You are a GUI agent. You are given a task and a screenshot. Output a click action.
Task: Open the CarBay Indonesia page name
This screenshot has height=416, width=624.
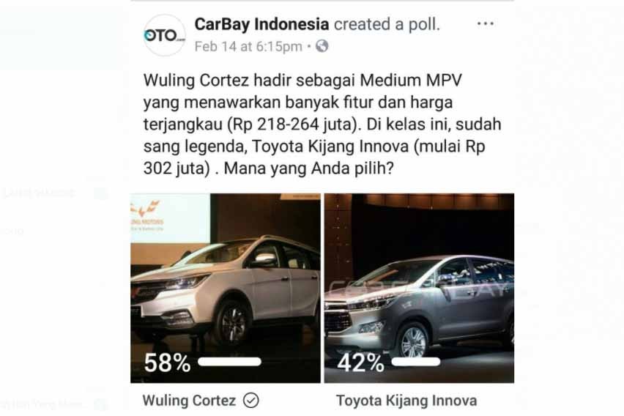[x=261, y=25]
